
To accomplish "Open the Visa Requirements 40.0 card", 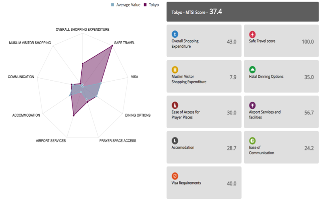I will pyautogui.click(x=204, y=183).
